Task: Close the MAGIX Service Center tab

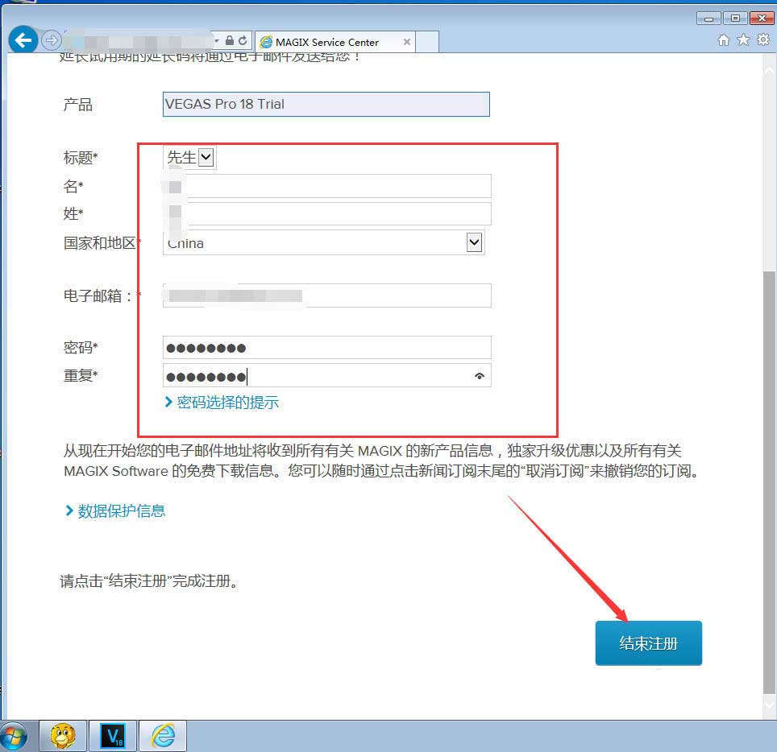Action: (407, 42)
